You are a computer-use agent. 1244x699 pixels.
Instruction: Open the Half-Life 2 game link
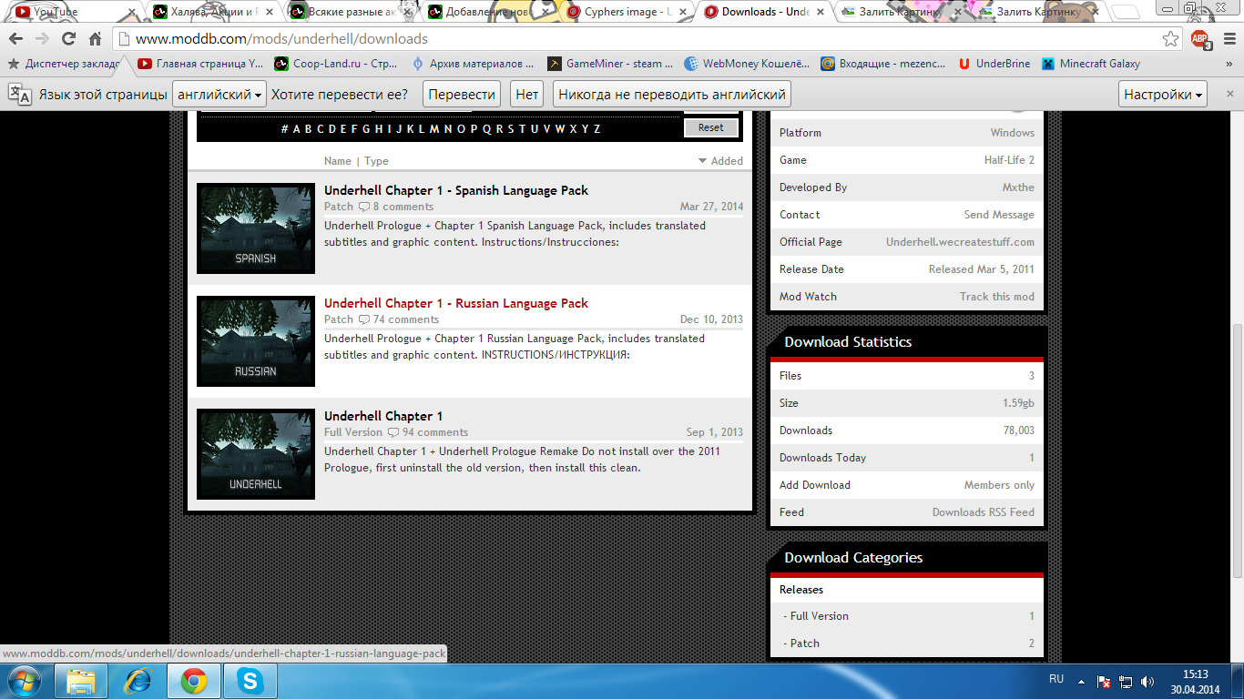coord(1009,160)
